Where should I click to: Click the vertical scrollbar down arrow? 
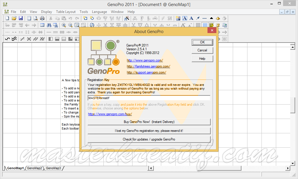pos(293,163)
